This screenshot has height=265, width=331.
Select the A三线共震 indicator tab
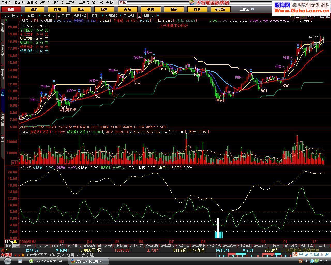[136, 246]
